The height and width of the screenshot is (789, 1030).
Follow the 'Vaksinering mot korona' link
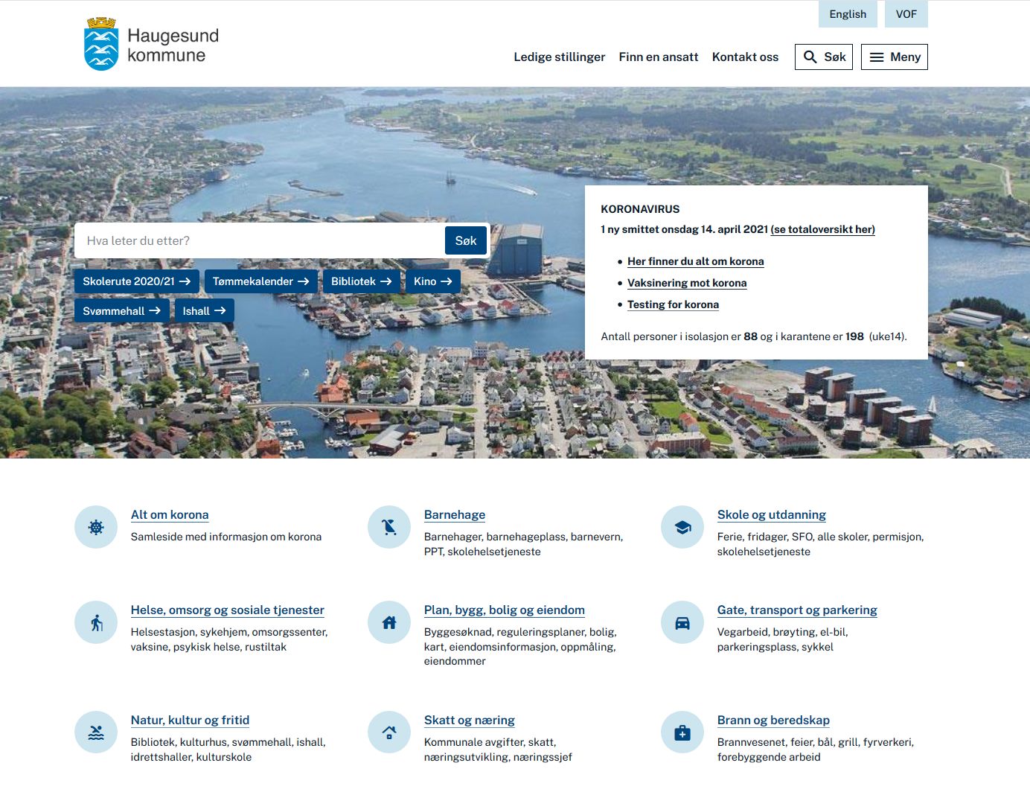[687, 283]
